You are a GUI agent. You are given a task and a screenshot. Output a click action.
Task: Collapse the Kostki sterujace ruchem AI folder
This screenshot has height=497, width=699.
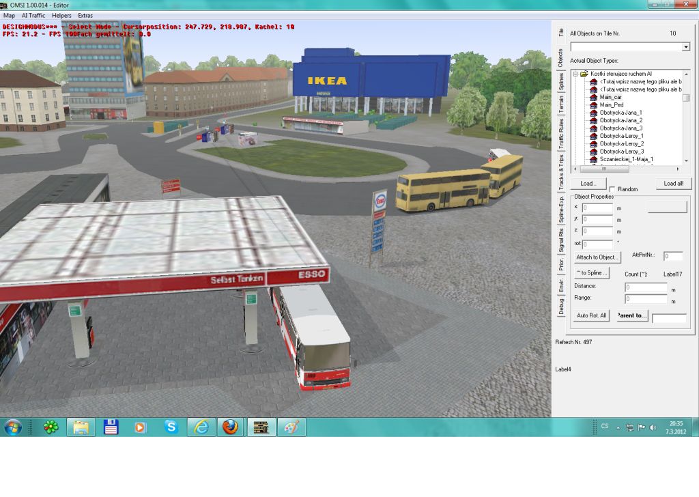(x=575, y=74)
